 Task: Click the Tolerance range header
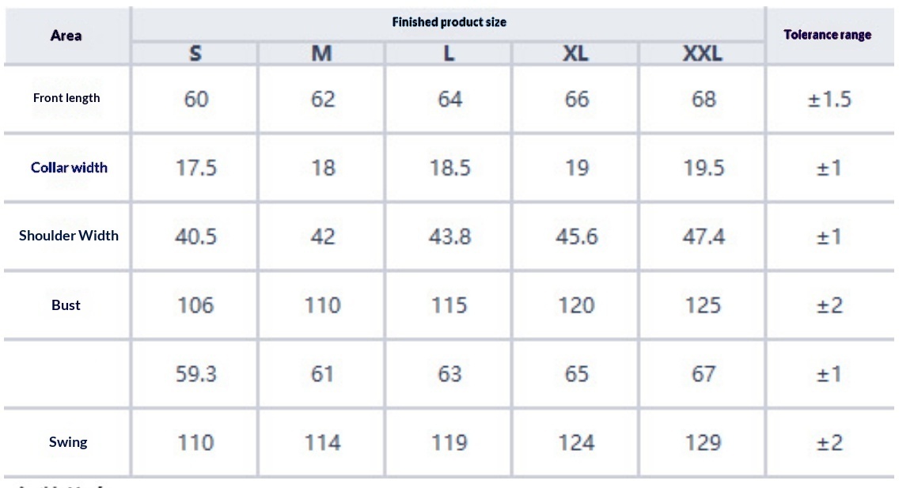tap(827, 35)
